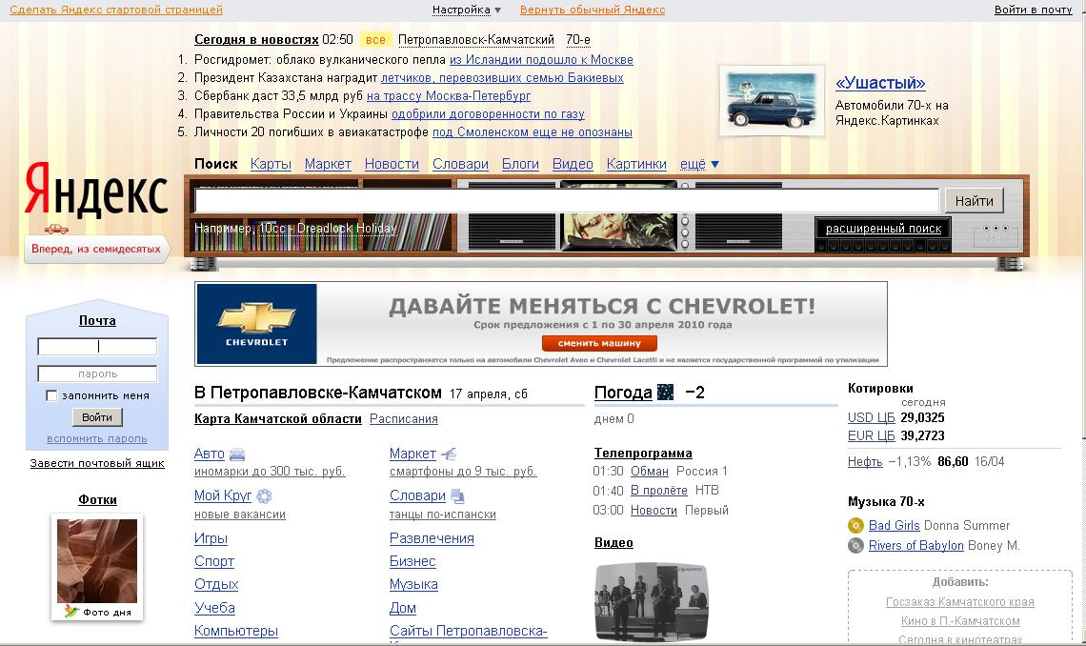Click the gold disc icon beside Bad Girls

pyautogui.click(x=856, y=526)
